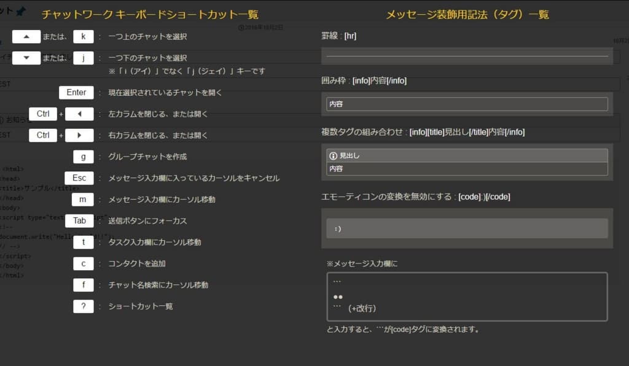Click the text 送信ボタンにフォーカス

[147, 220]
